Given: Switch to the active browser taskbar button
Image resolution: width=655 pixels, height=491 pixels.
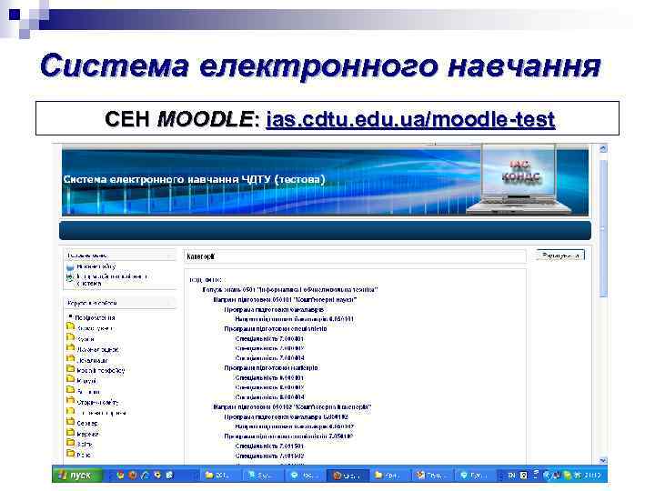Looking at the screenshot, I should 348,476.
